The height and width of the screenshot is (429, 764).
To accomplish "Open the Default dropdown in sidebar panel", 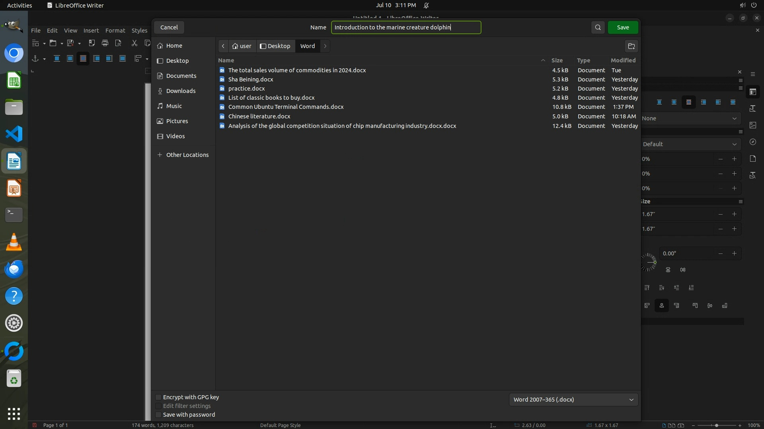I will coord(690,144).
